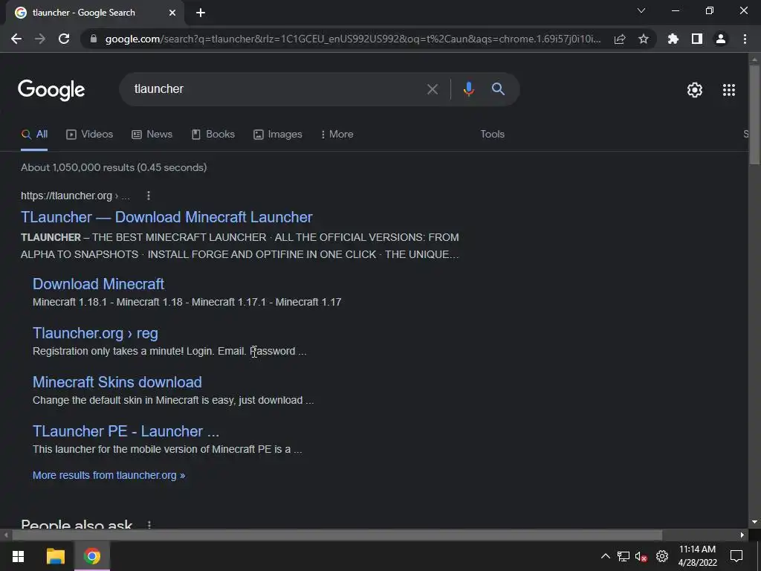
Task: Click the Google logo
Action: pyautogui.click(x=51, y=90)
